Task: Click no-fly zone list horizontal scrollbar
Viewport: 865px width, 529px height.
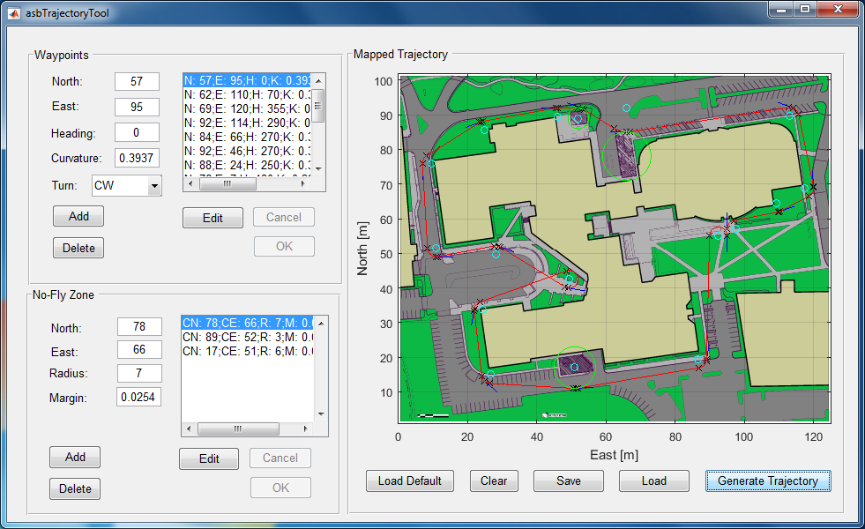Action: click(x=238, y=429)
